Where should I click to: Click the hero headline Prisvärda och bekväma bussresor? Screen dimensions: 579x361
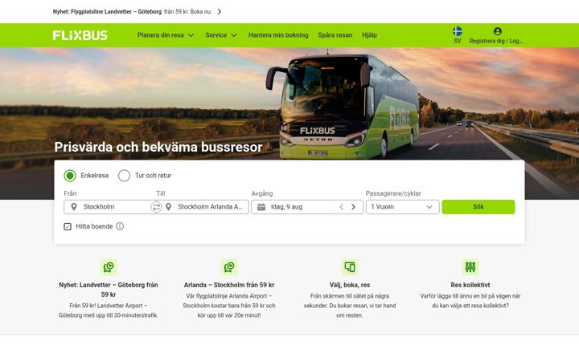coord(158,148)
